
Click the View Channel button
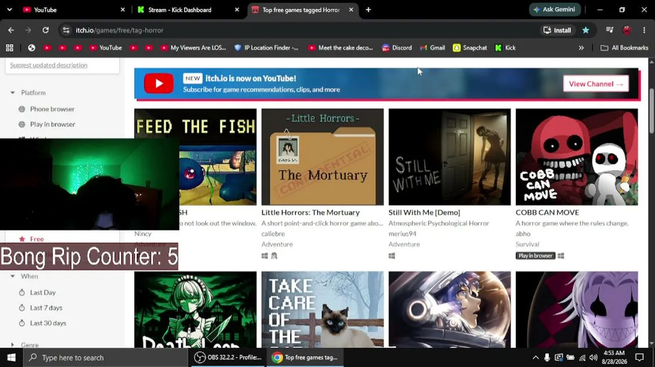pos(596,84)
